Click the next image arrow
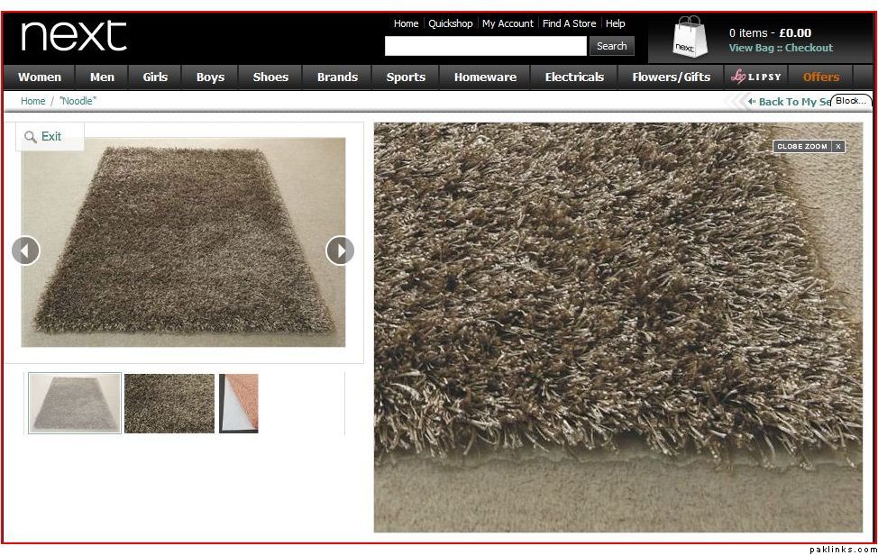 tap(340, 250)
